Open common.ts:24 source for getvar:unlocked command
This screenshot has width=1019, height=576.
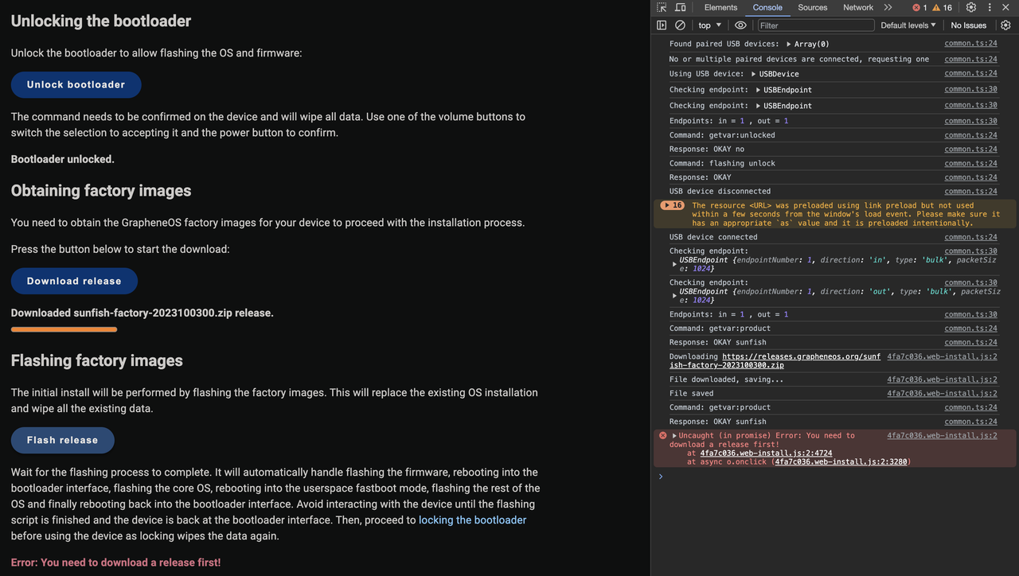(970, 134)
